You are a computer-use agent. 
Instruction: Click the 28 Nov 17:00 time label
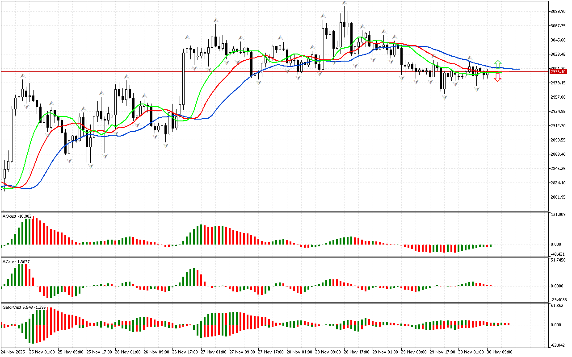356,352
